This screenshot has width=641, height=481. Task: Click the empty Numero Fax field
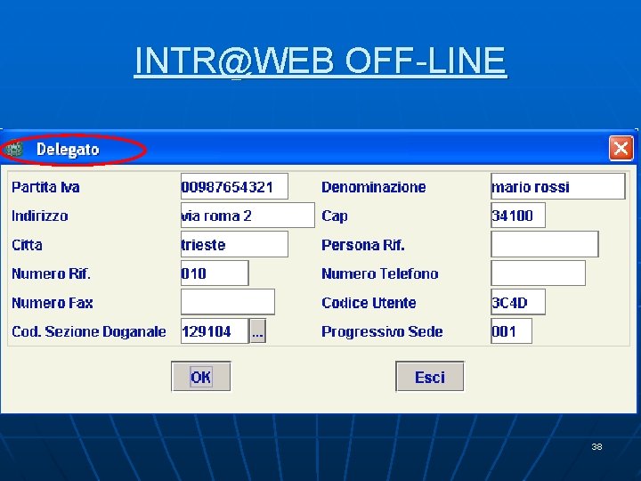(x=228, y=302)
